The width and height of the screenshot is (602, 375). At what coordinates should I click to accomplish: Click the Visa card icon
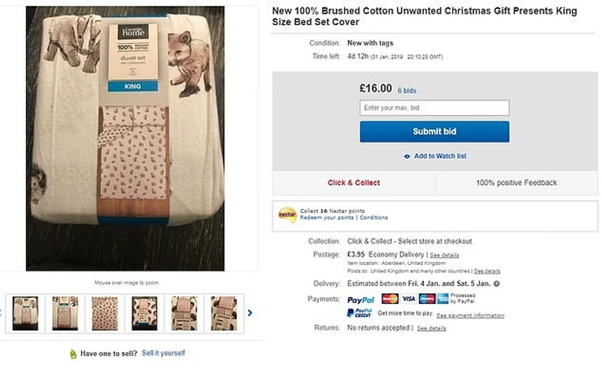pyautogui.click(x=408, y=299)
